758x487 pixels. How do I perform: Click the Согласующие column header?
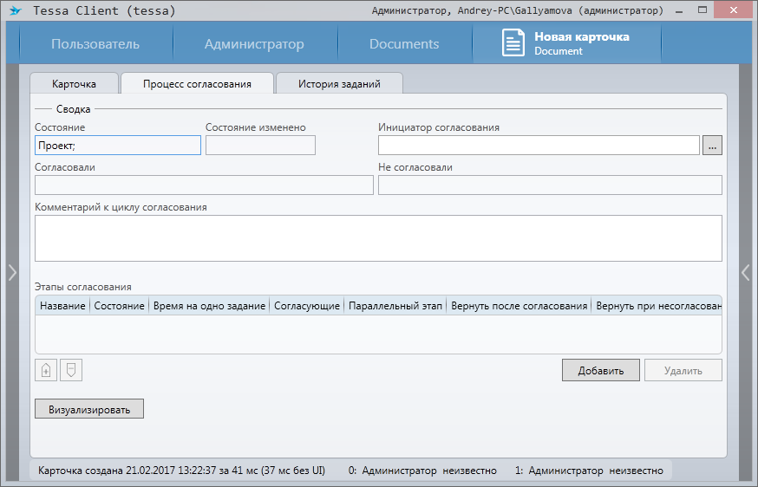pos(307,306)
